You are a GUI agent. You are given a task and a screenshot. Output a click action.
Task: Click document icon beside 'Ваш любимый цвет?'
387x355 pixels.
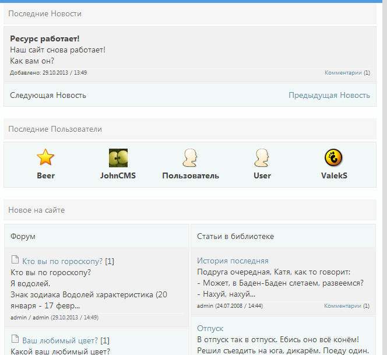pos(15,340)
